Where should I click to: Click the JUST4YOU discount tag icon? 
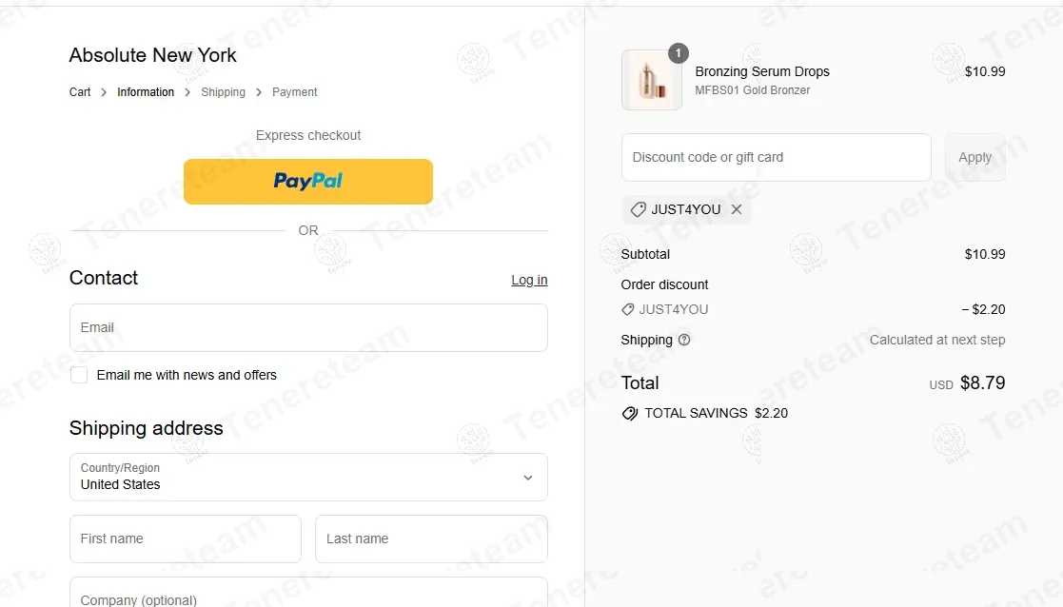coord(639,209)
